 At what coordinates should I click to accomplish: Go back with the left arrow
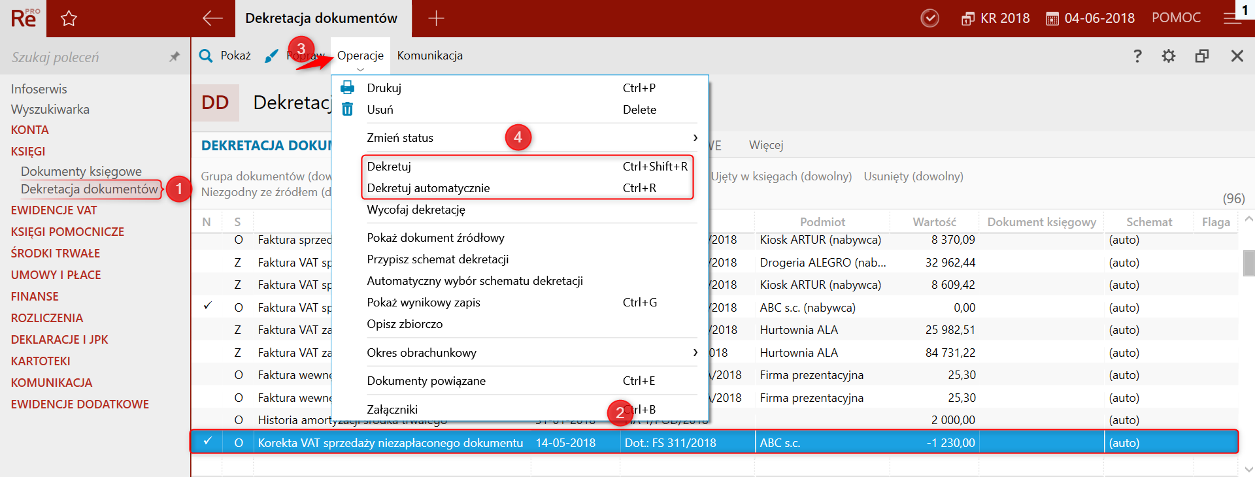212,18
